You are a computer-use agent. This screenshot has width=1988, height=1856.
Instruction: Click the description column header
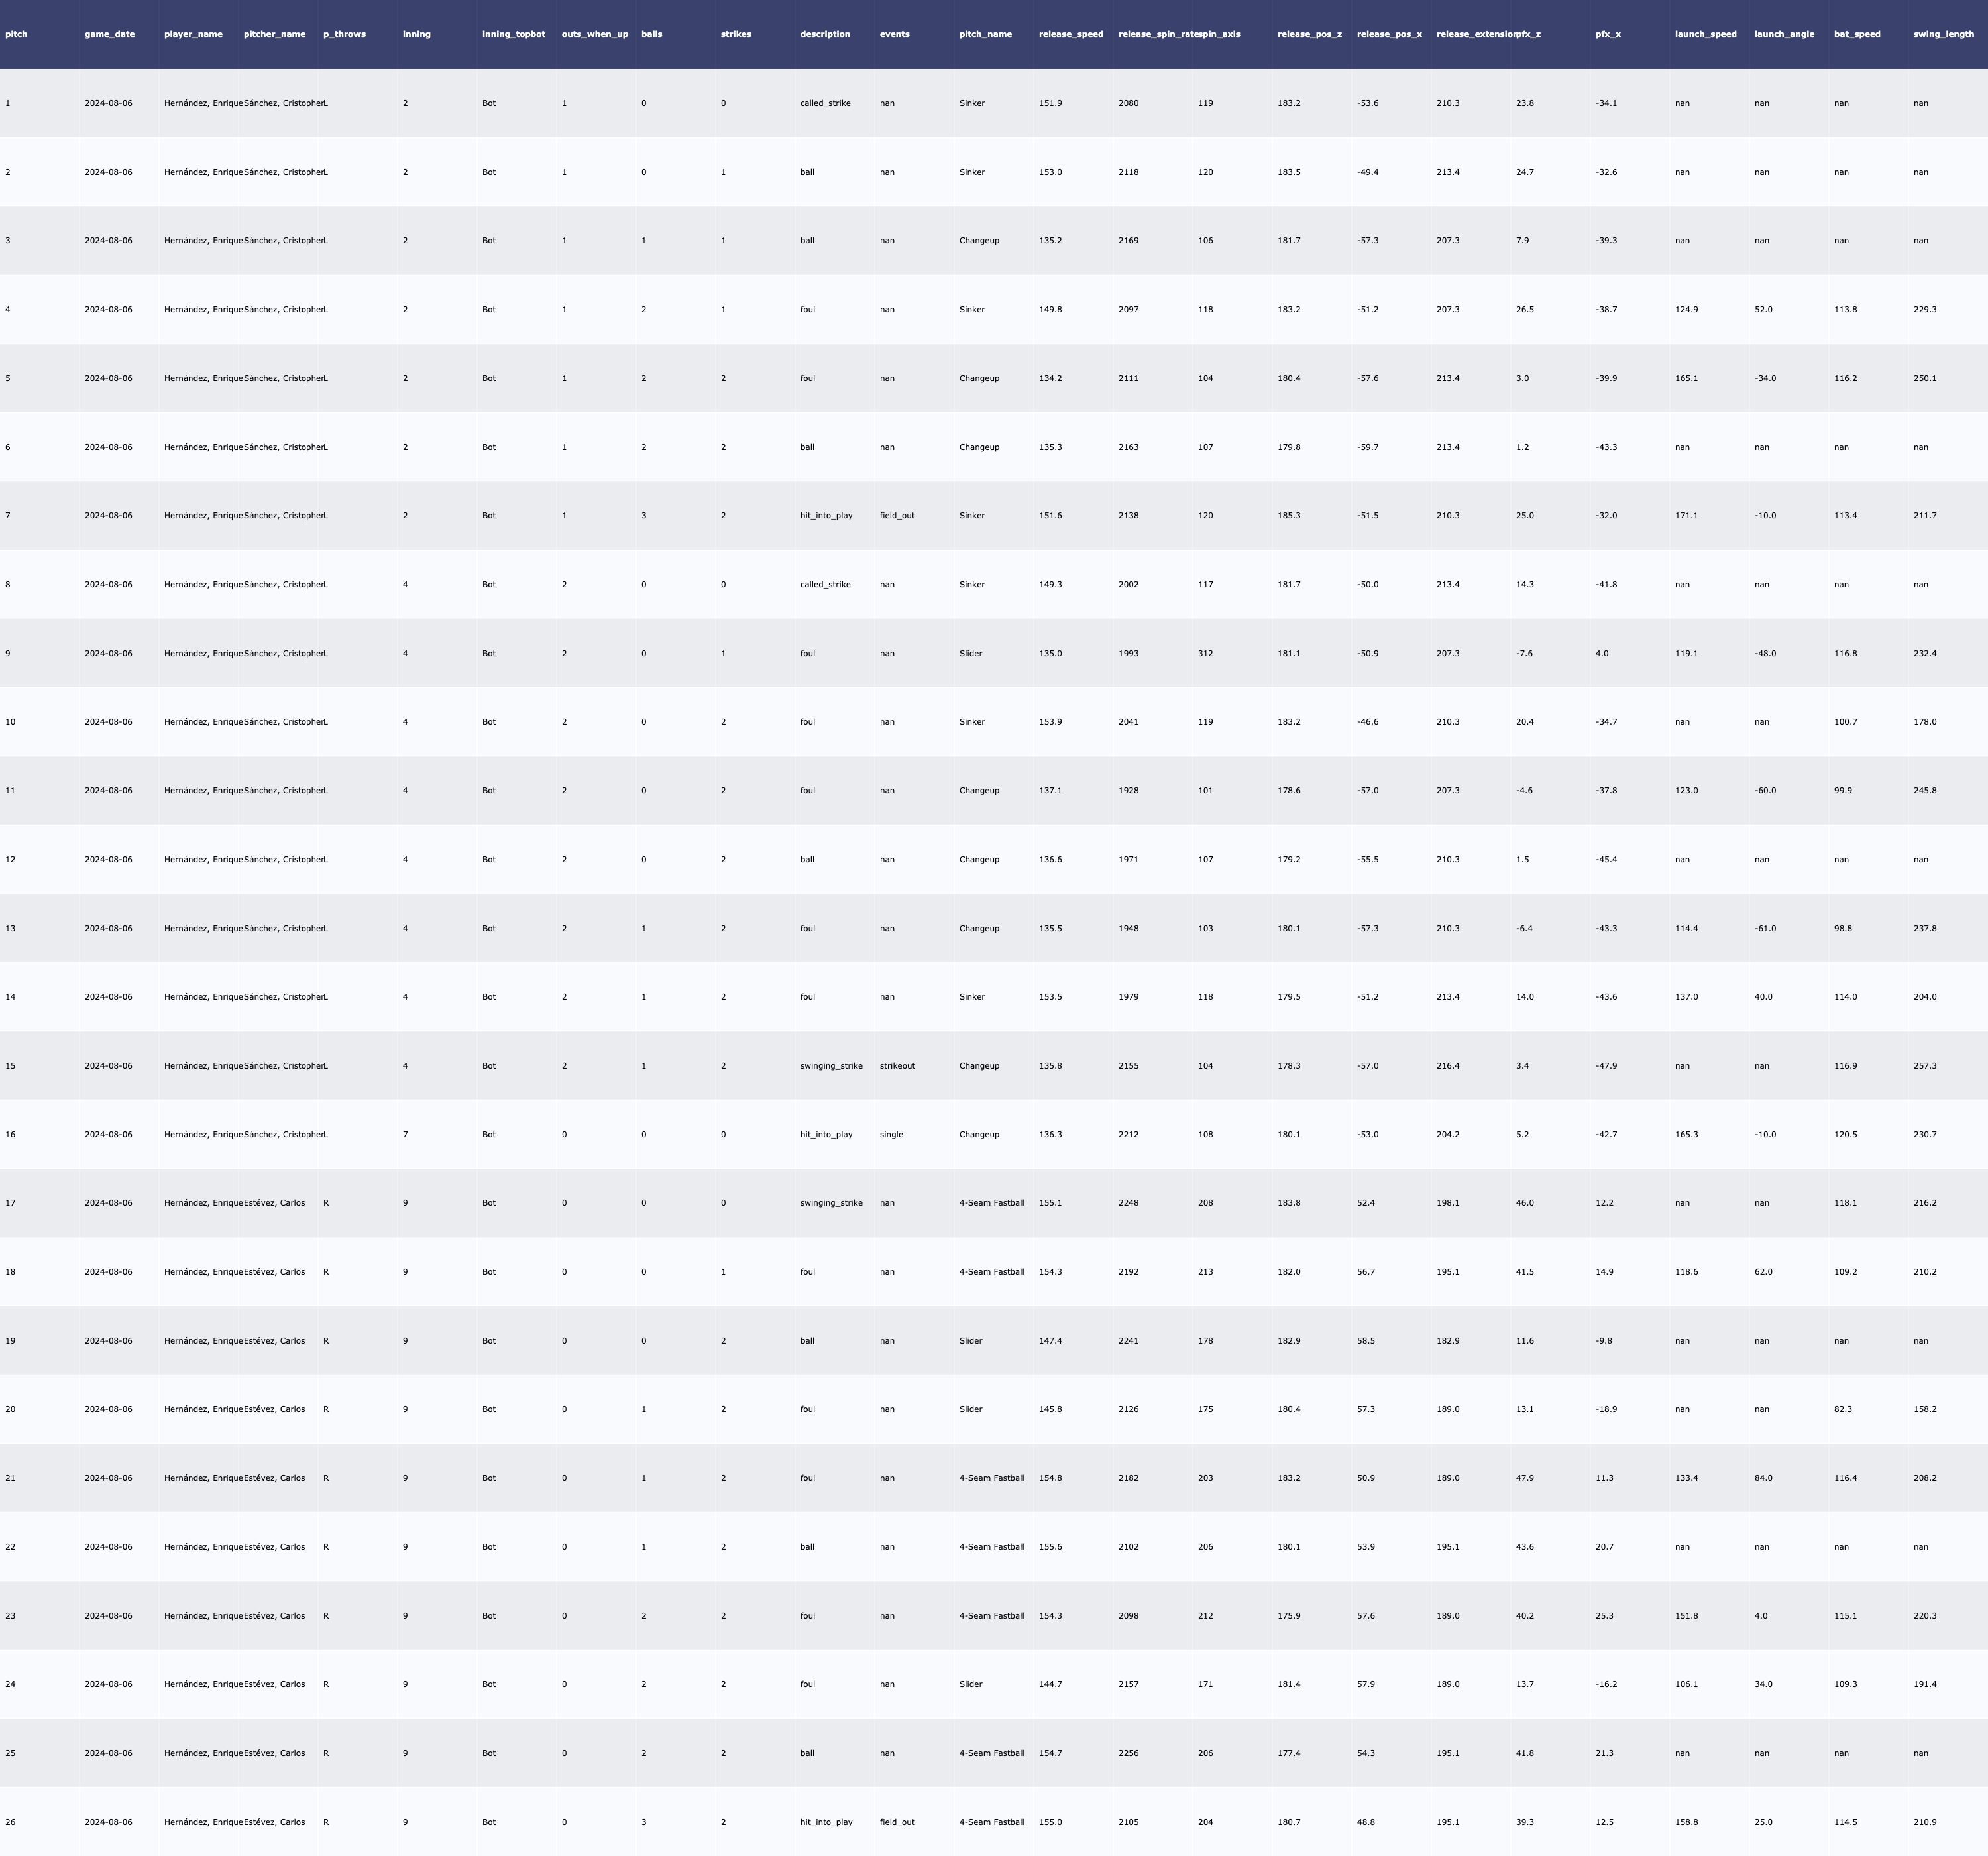[x=825, y=34]
